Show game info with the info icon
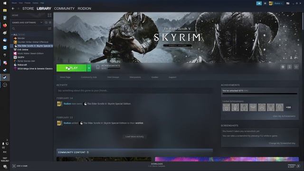Screen dimensions: 304x171 (289, 67)
